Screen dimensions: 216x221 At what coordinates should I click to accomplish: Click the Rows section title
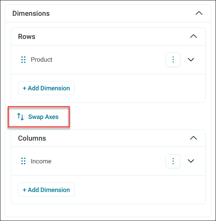[x=26, y=37]
